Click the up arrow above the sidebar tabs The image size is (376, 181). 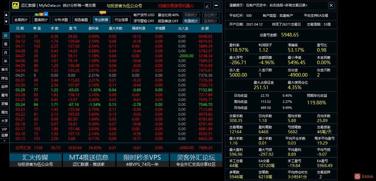(6, 15)
